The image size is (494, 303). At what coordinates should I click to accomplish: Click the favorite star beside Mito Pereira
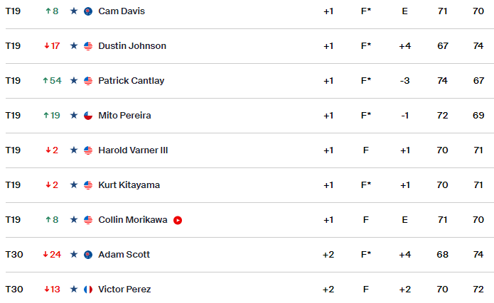point(74,116)
